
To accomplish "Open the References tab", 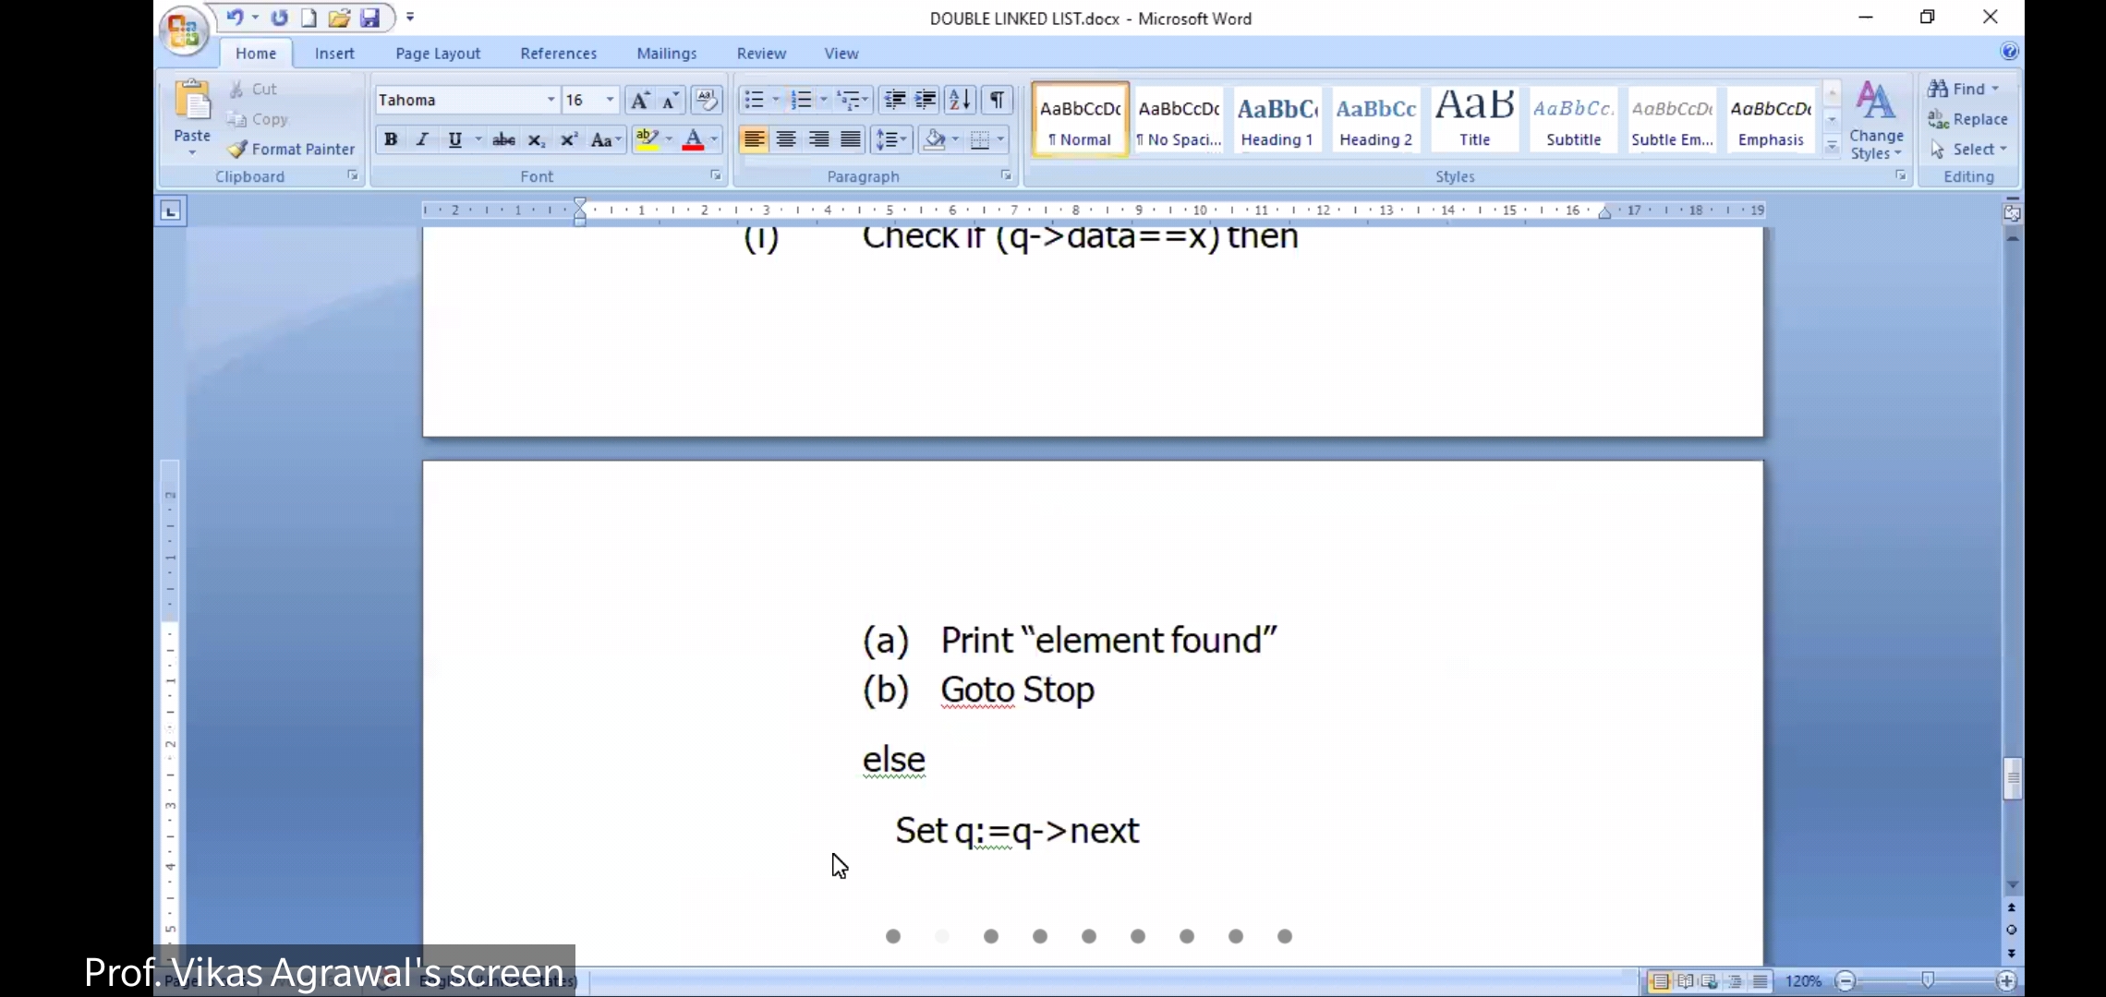I will tap(558, 54).
